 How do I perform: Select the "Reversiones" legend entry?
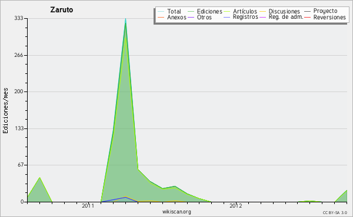329,17
